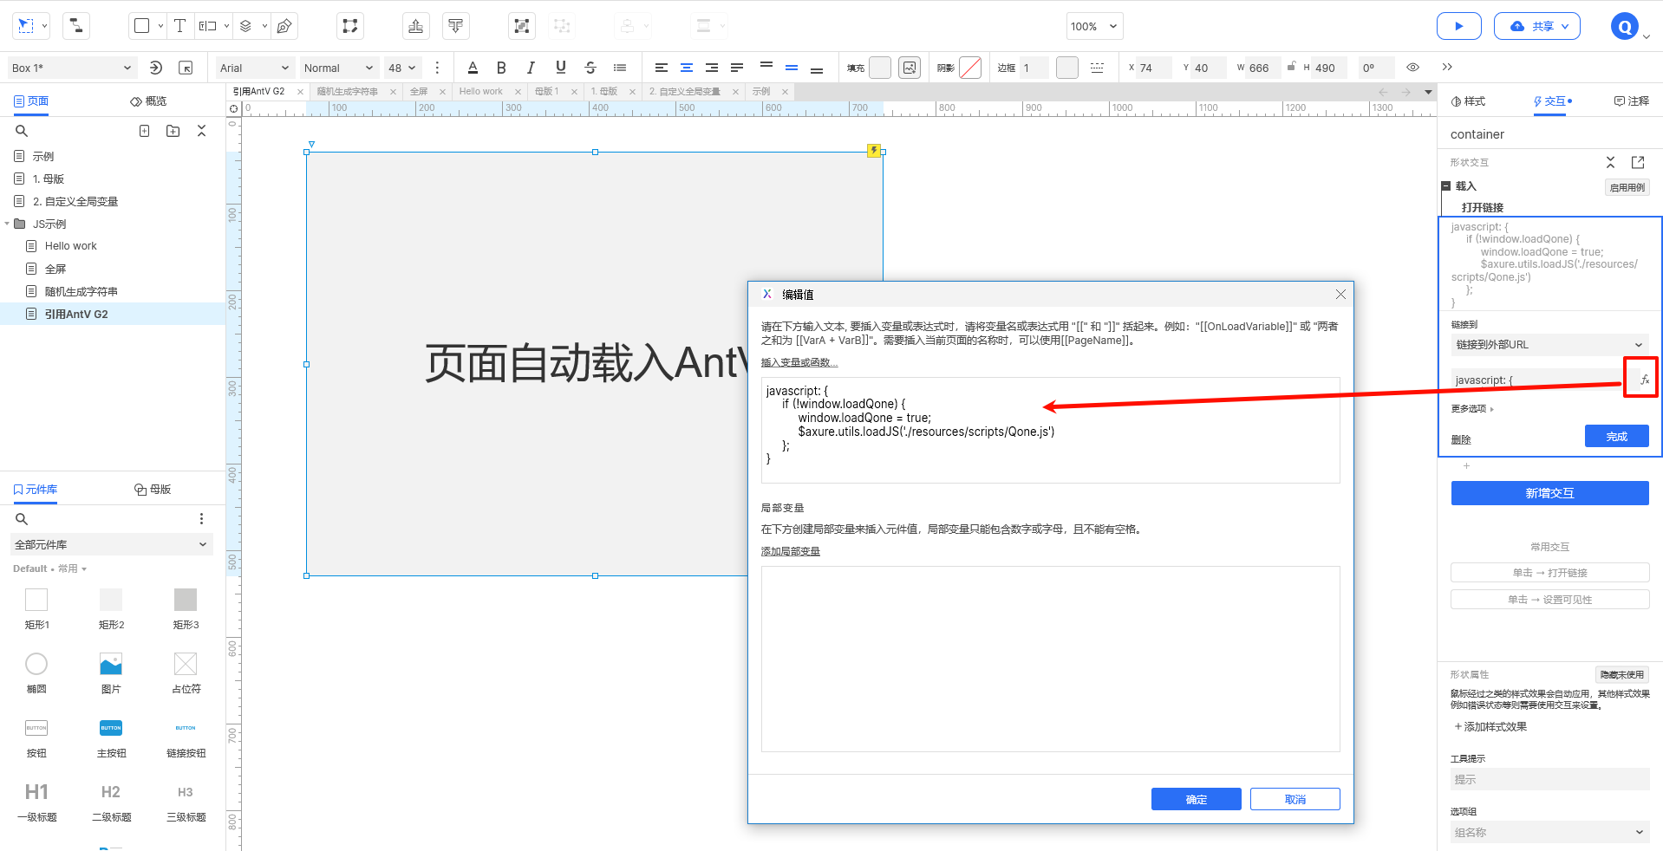
Task: Select the 随机生成字符串 page in tree
Action: [x=82, y=292]
